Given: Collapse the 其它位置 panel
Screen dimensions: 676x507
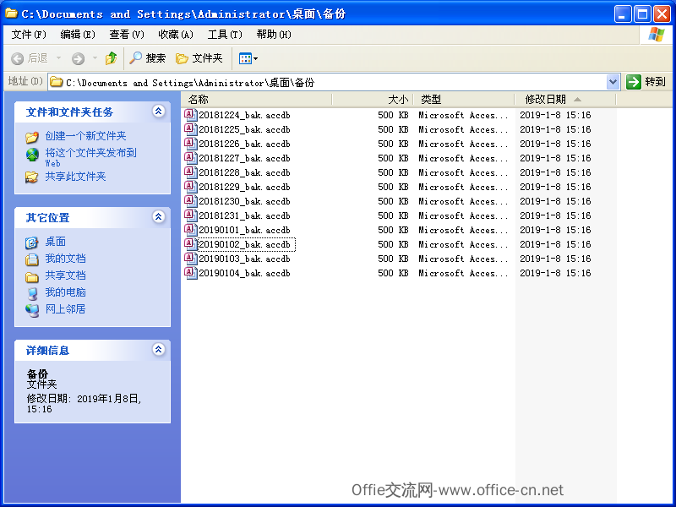Looking at the screenshot, I should [x=158, y=217].
